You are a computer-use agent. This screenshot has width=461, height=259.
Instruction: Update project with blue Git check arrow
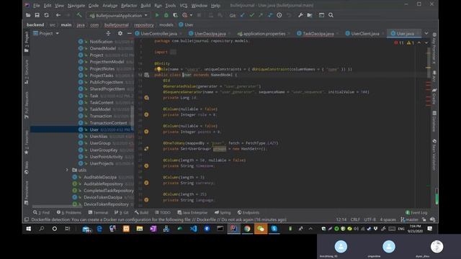click(242, 15)
